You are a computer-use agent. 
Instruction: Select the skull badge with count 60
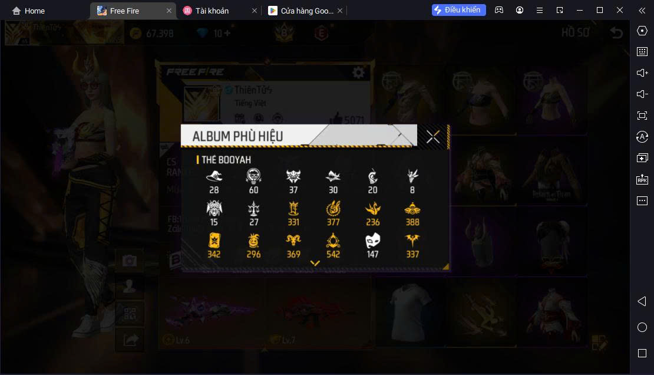click(253, 181)
